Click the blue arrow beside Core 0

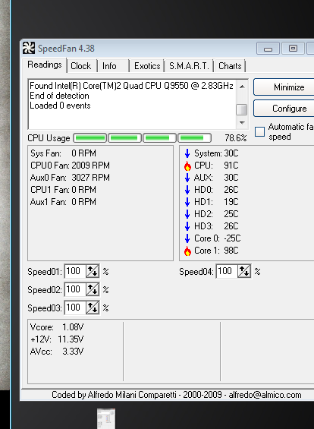pyautogui.click(x=187, y=238)
